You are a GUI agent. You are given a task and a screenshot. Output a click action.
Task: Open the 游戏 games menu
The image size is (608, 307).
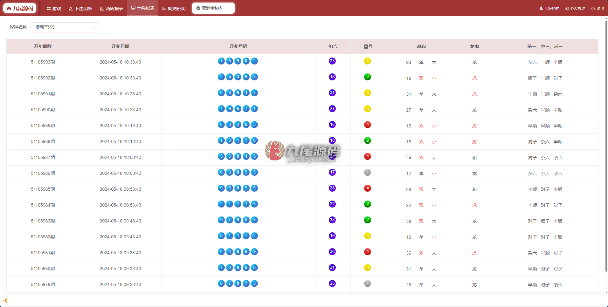54,9
